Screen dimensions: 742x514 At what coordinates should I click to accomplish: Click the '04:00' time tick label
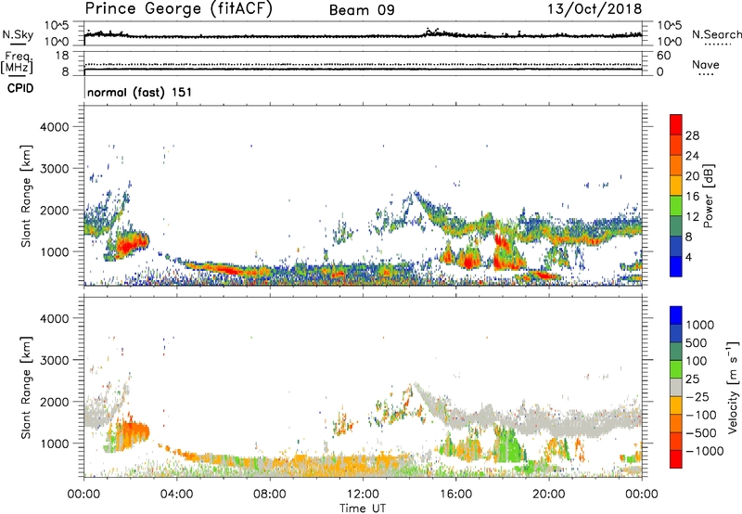click(176, 495)
